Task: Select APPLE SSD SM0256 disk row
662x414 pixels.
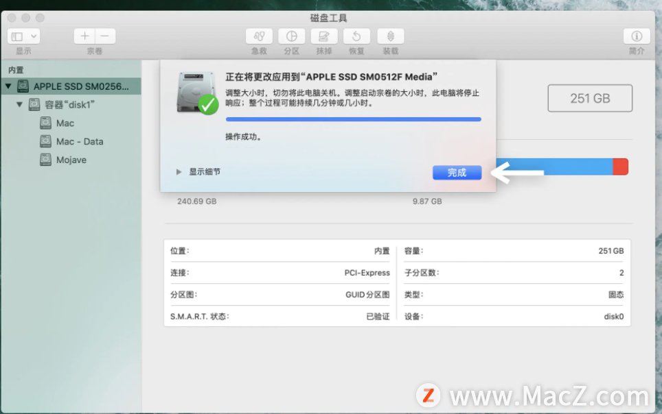Action: tap(71, 86)
